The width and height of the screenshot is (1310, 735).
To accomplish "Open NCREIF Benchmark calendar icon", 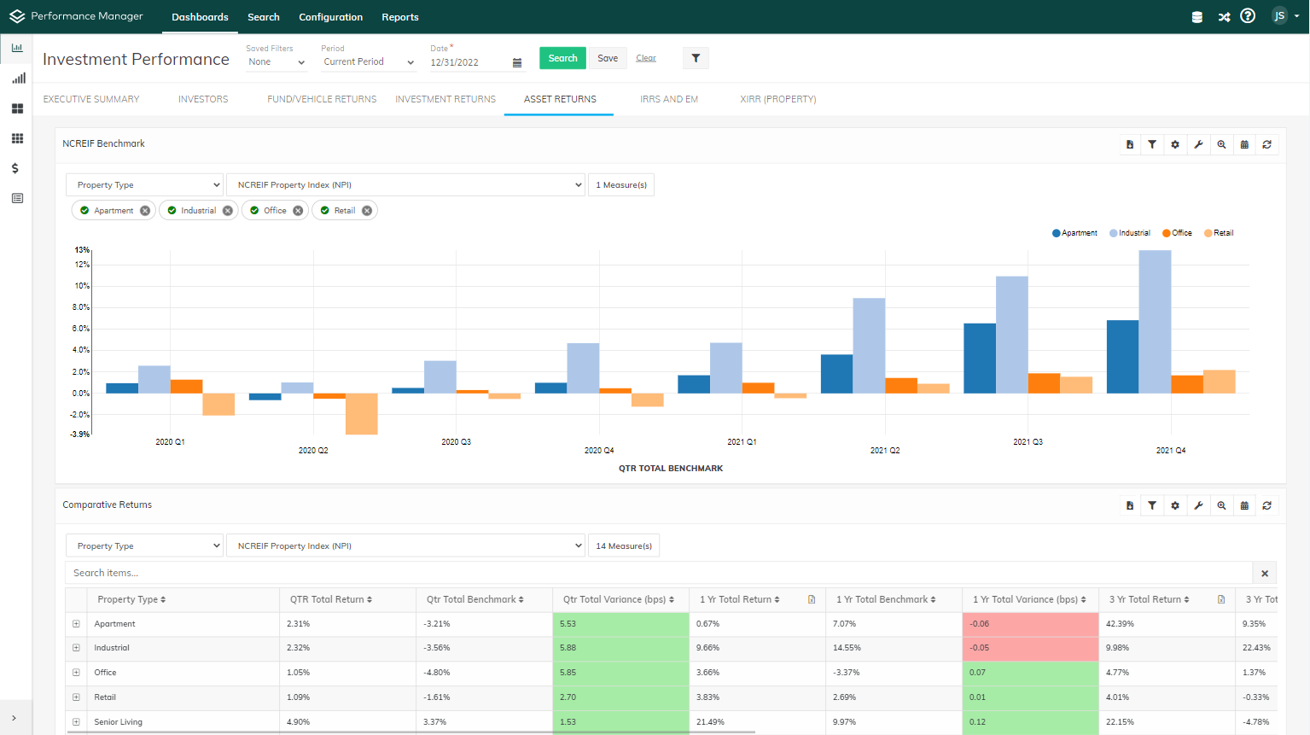I will click(1244, 144).
